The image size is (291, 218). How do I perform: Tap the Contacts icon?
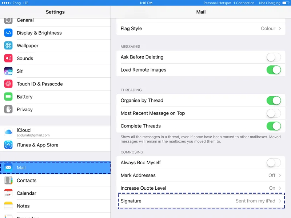[8, 180]
